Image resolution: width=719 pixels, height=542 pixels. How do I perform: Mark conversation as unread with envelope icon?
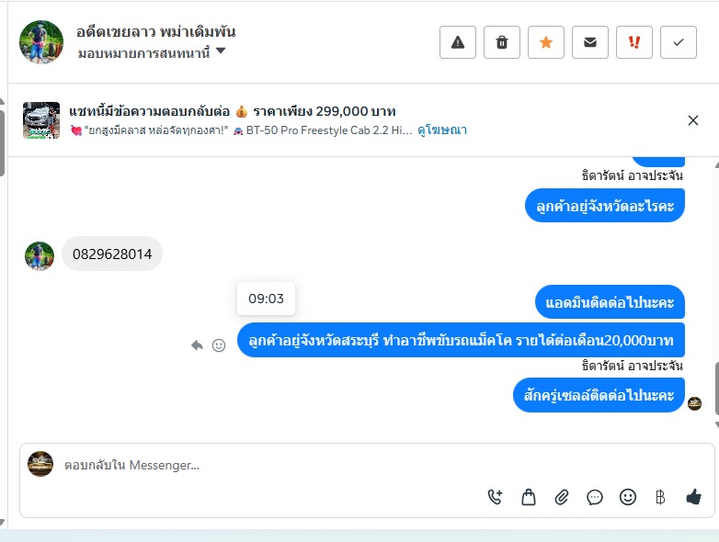(x=590, y=42)
